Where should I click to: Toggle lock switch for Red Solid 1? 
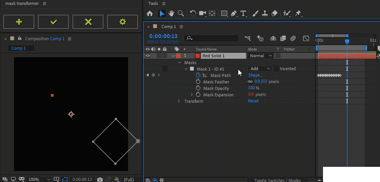(x=165, y=56)
